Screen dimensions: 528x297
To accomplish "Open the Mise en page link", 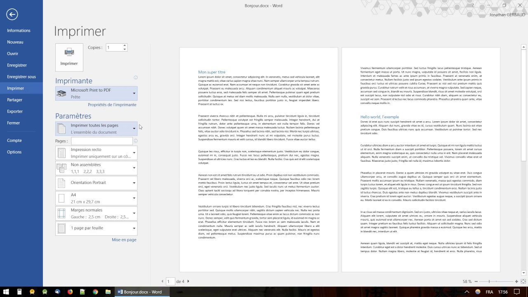I will 124,240.
